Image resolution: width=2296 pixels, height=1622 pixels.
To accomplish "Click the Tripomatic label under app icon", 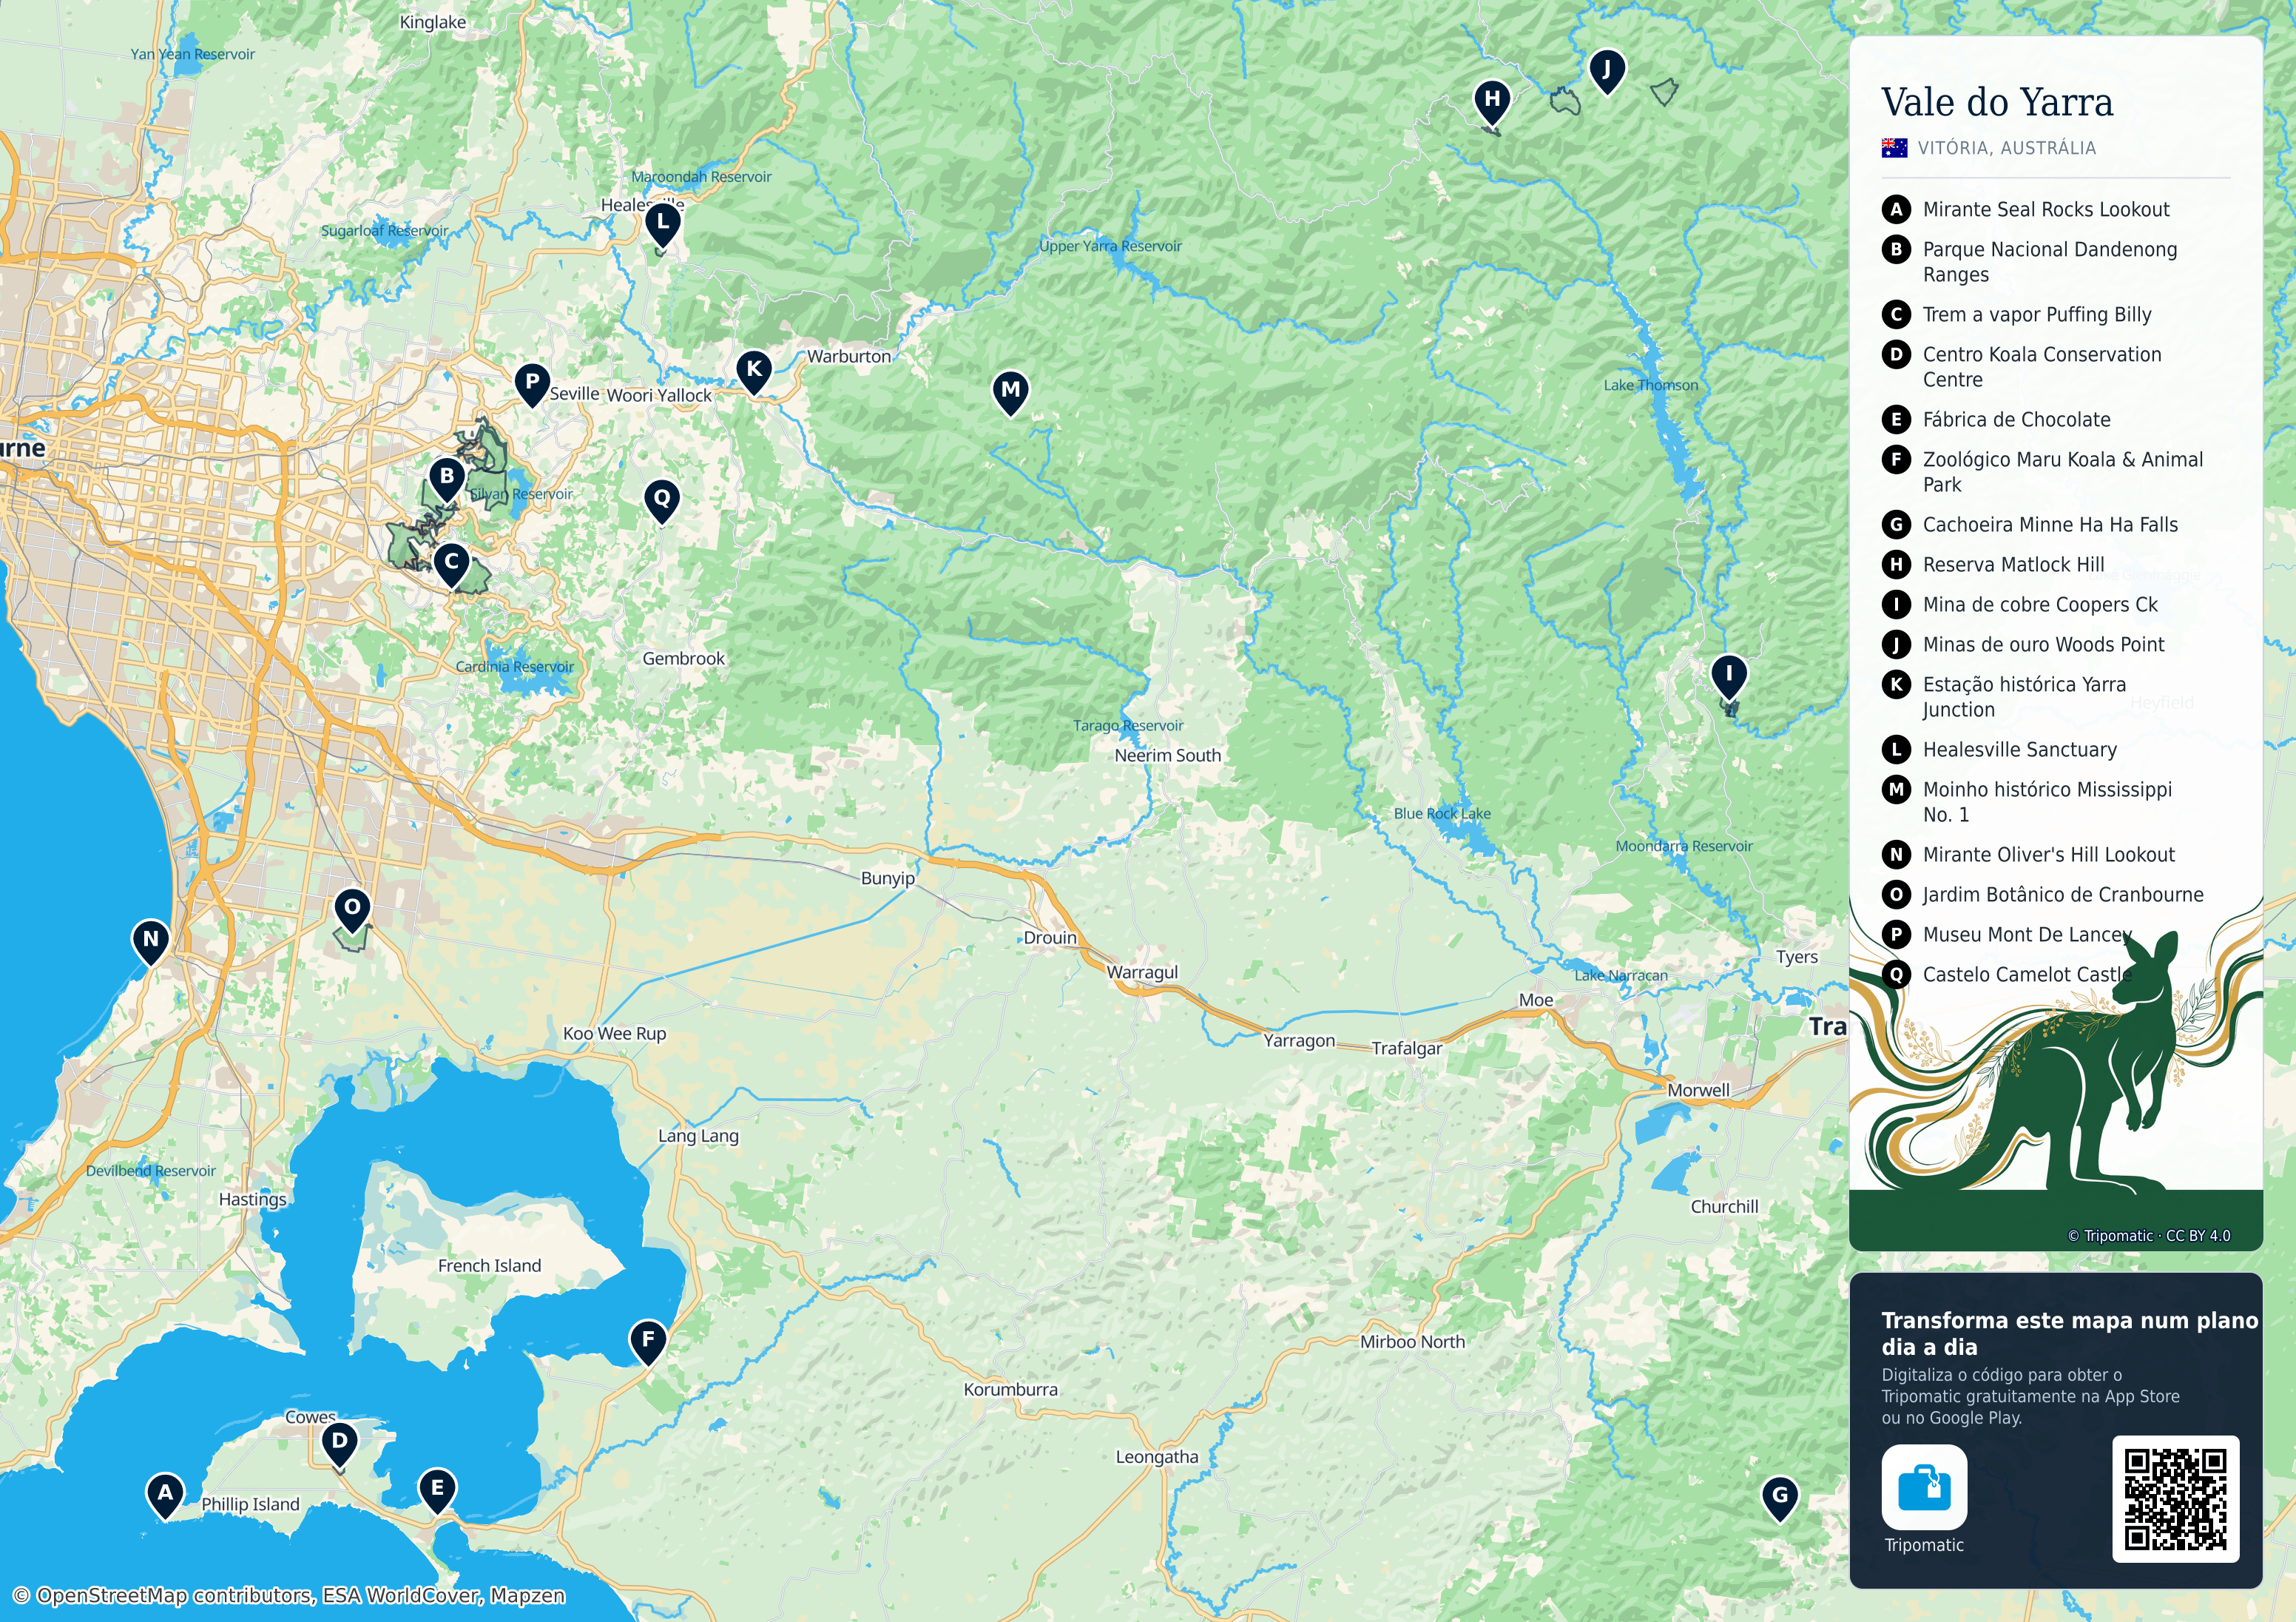I will (x=1924, y=1545).
